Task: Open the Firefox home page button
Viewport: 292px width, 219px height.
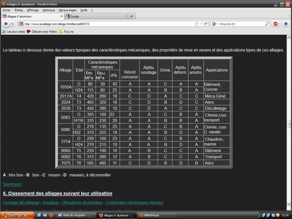Action: 286,24
